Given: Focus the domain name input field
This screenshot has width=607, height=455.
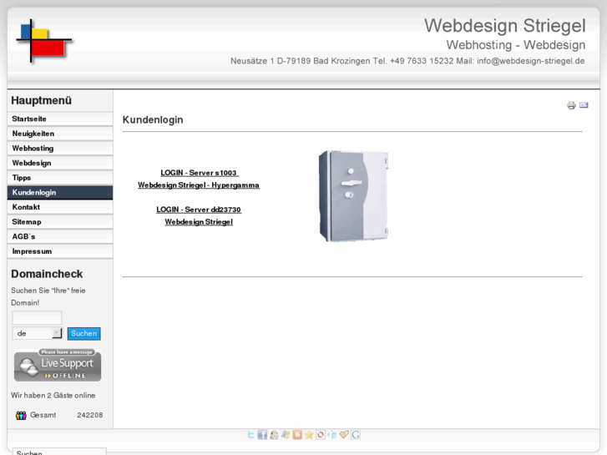Looking at the screenshot, I should tap(38, 317).
